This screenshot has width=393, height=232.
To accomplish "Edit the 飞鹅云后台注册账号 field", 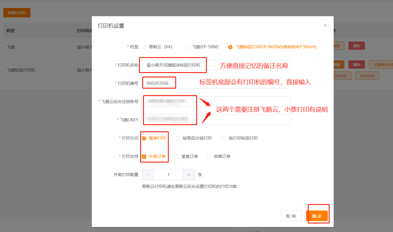I will coord(216,102).
